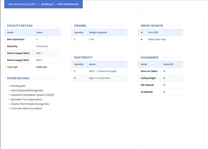Select the 1 Ton crane capacity cell

click(92, 40)
